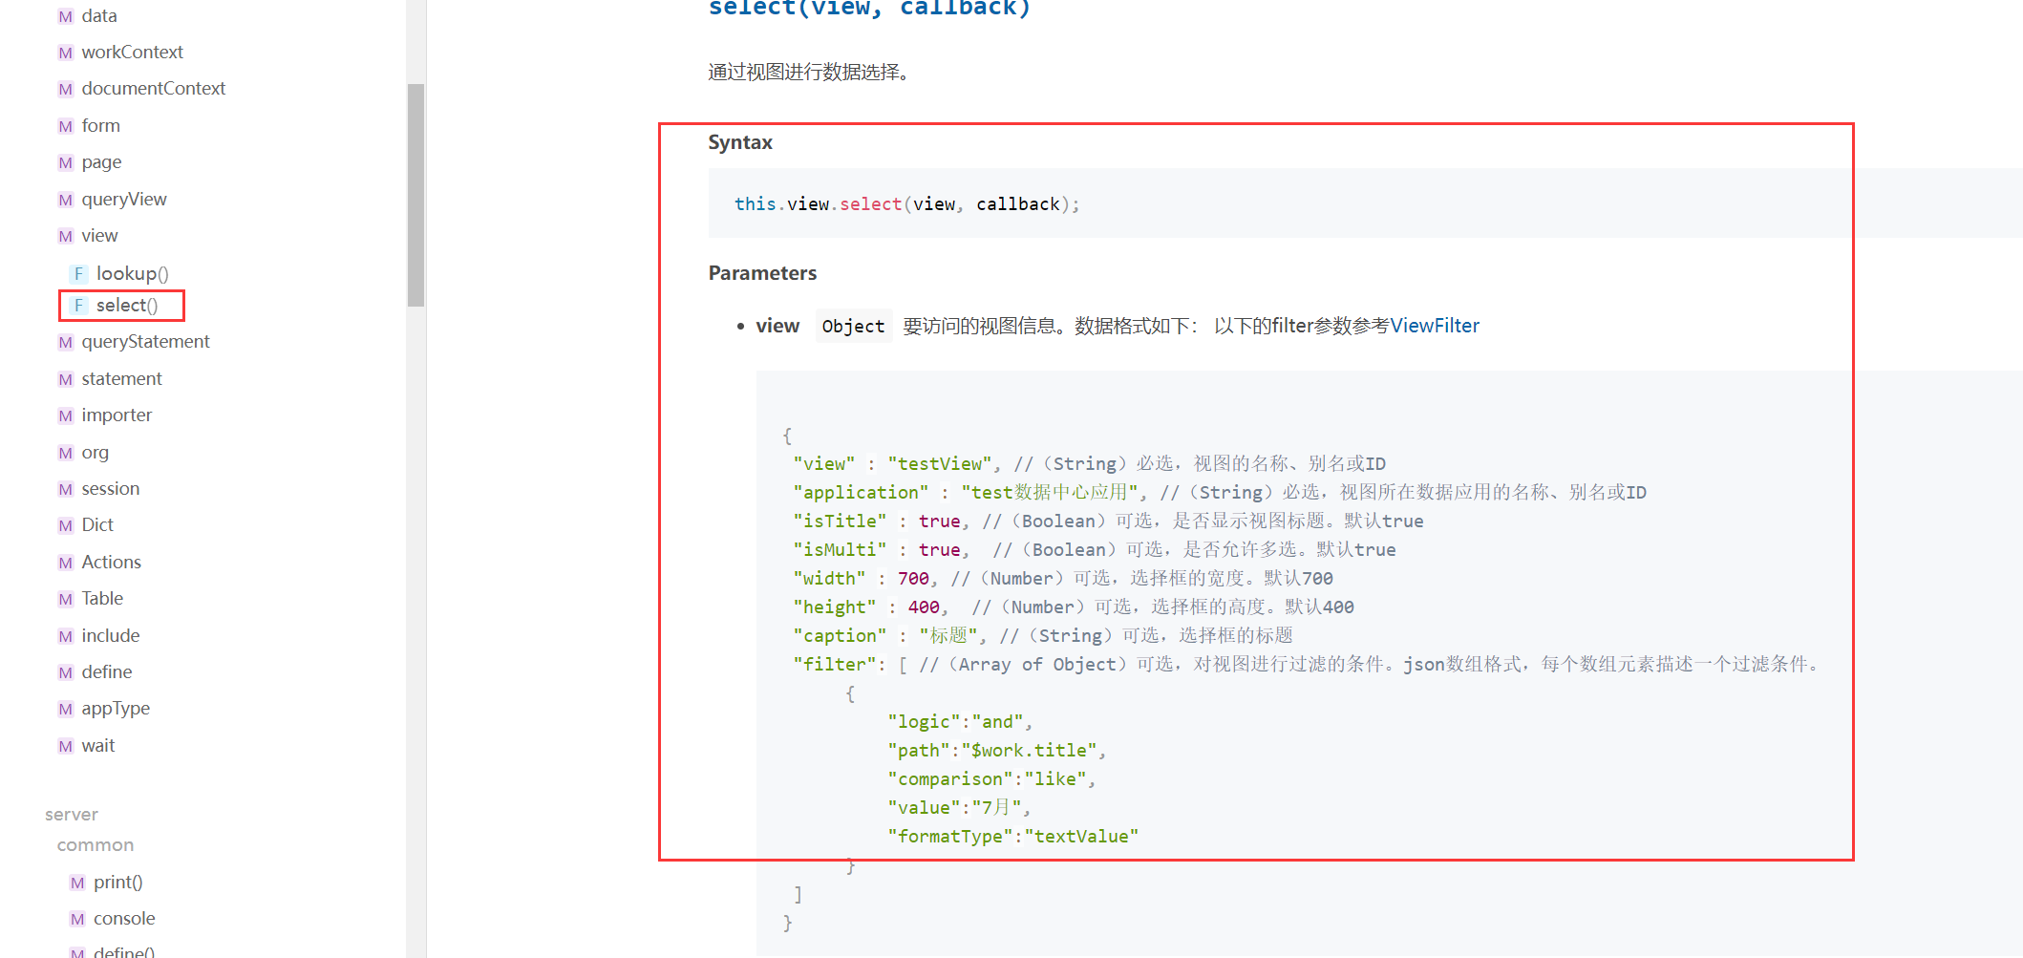Select the Table module entry
The width and height of the screenshot is (2023, 958).
click(102, 599)
